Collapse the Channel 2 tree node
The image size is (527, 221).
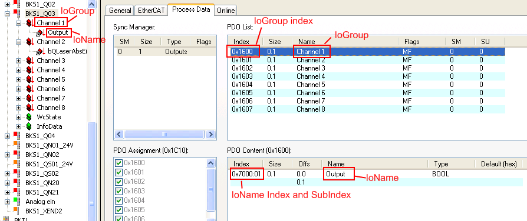pos(19,42)
